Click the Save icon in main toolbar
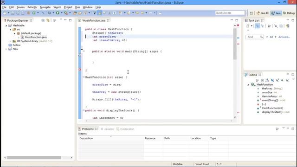Image resolution: width=297 pixels, height=167 pixels. click(x=13, y=13)
